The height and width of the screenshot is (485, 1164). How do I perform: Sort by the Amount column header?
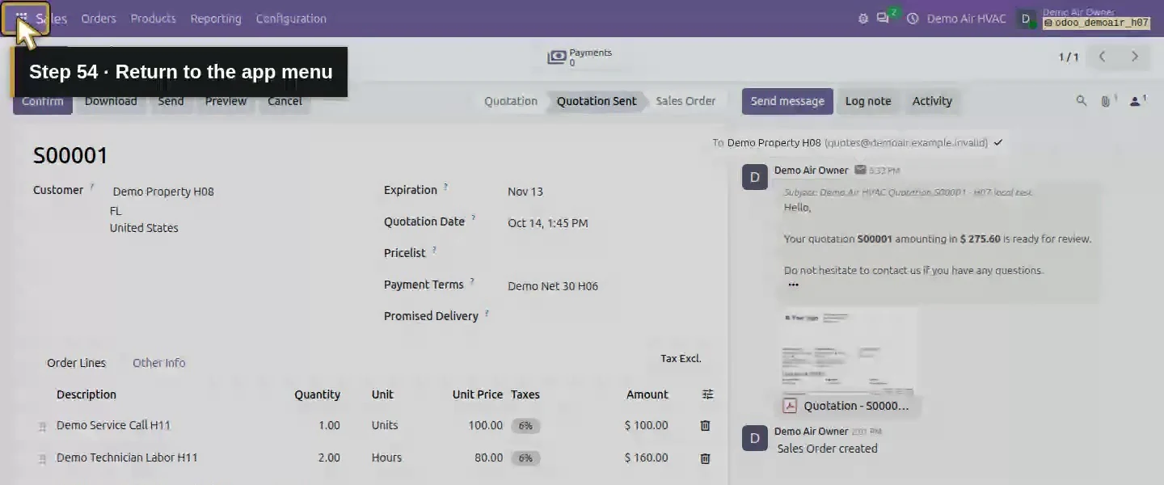pos(647,394)
